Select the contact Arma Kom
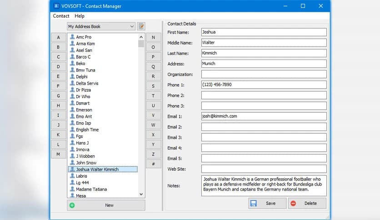Screen dimensions: 380x220 click(85, 44)
